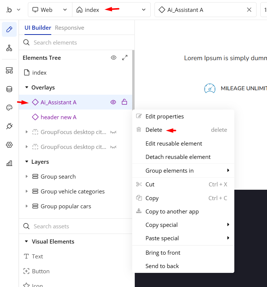Screen dimensions: 267x287
Task: Expand the Group search layer
Action: 26,177
